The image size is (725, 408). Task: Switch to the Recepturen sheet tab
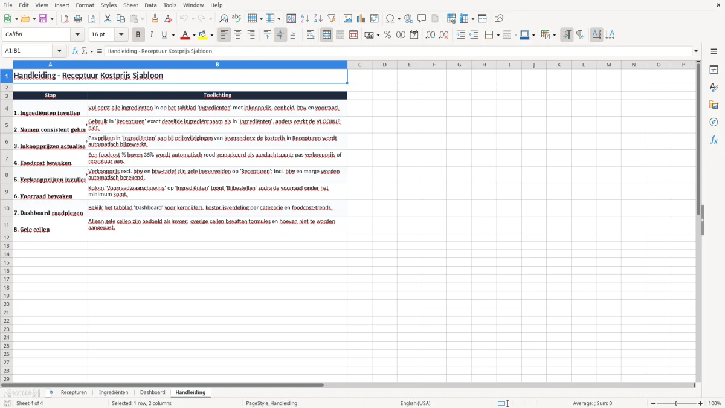point(74,393)
